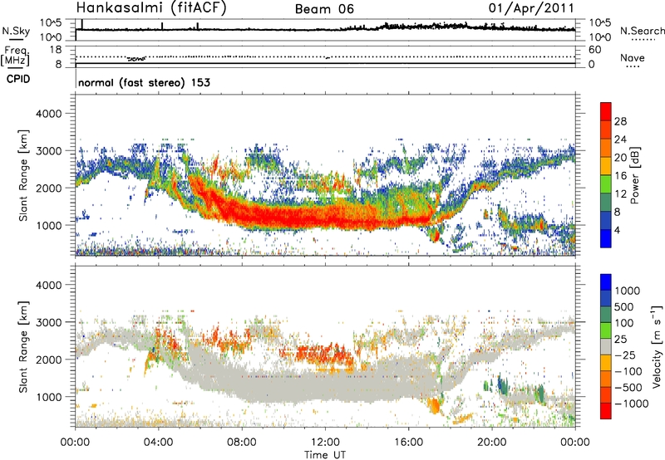Click the -25 tick on Velocity colorbar
This screenshot has height=460, width=665.
click(628, 355)
